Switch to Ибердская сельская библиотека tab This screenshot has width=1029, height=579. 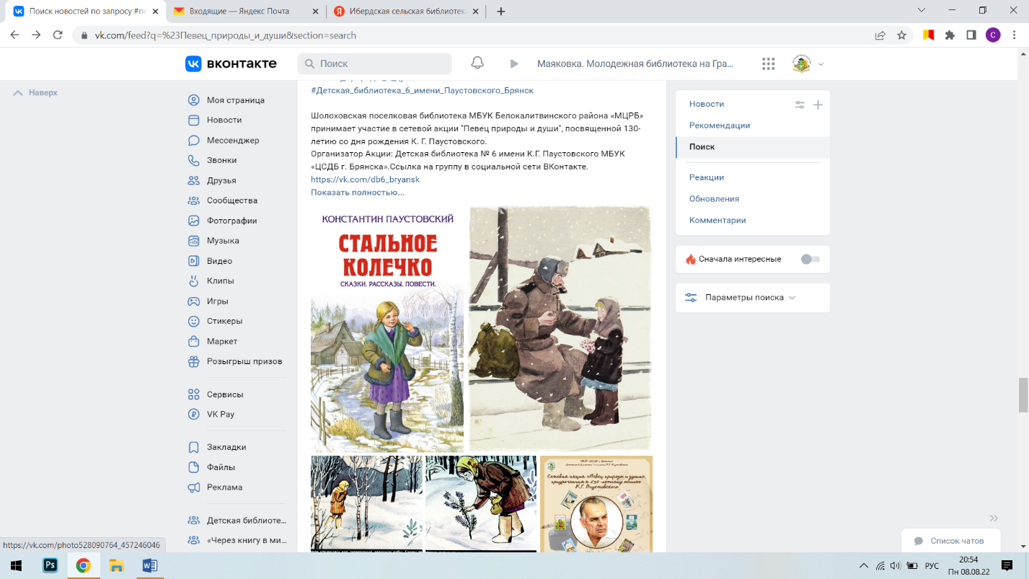pyautogui.click(x=406, y=12)
